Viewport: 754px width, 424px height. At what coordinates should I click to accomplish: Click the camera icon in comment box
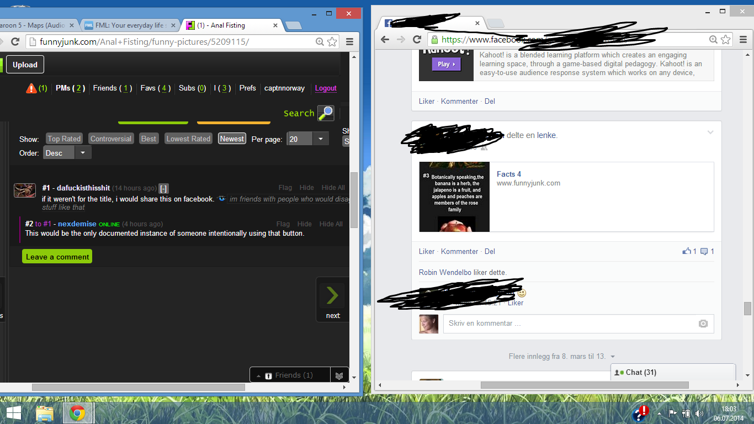(x=703, y=324)
